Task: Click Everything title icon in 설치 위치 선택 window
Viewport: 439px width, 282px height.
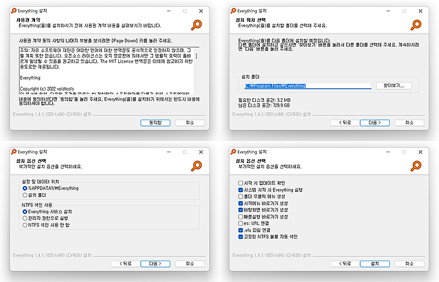Action: (233, 11)
